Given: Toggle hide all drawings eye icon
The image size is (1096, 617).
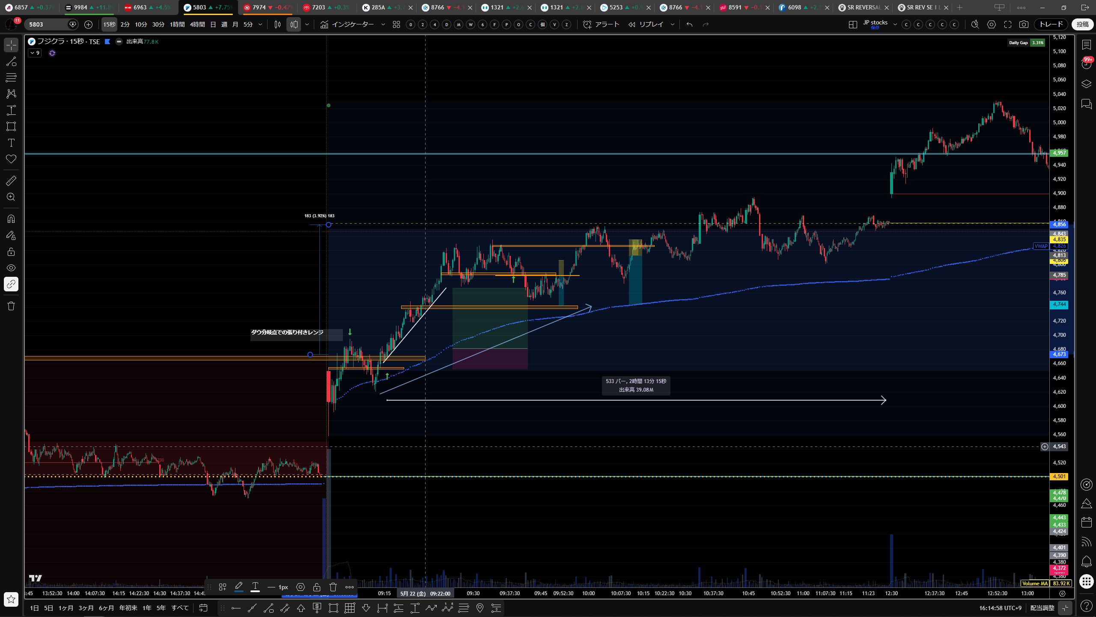Looking at the screenshot, I should (x=11, y=268).
